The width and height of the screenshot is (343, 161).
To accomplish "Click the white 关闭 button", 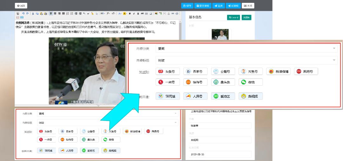I will coord(248,6).
